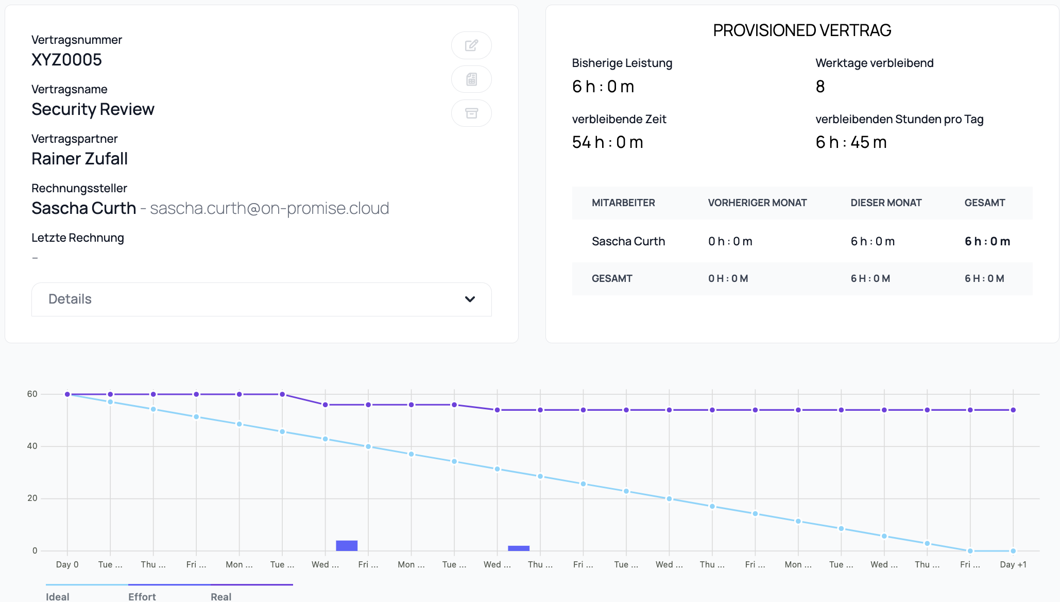Select the contract number XYZ0005
This screenshot has width=1060, height=602.
pos(66,60)
